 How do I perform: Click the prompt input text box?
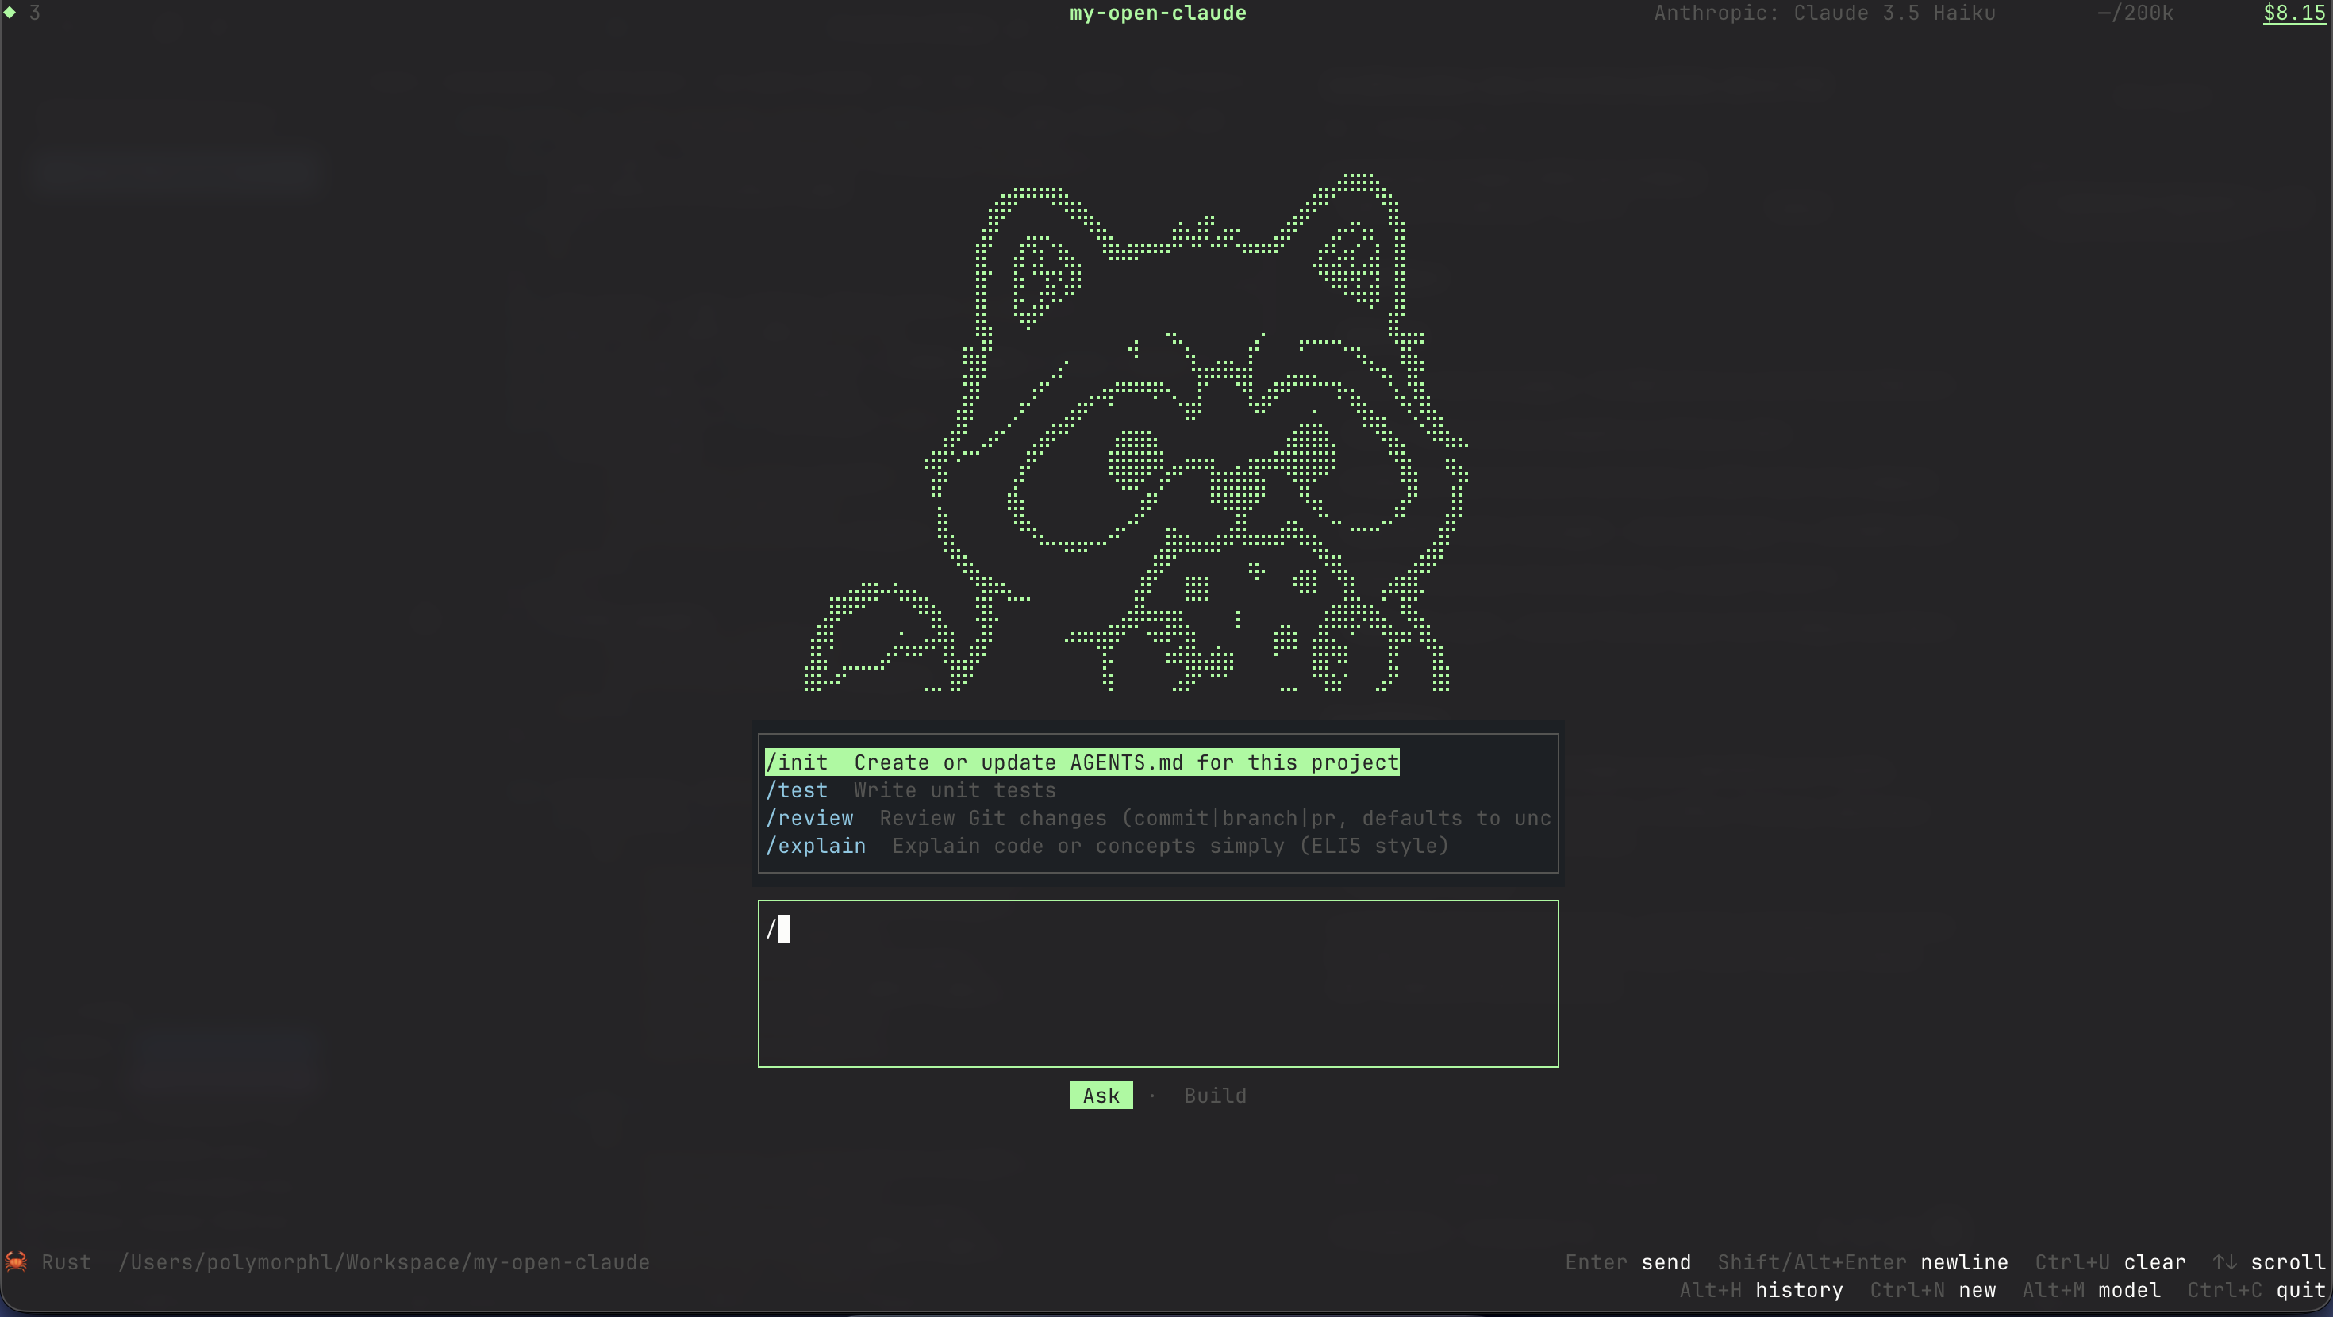coord(1158,984)
